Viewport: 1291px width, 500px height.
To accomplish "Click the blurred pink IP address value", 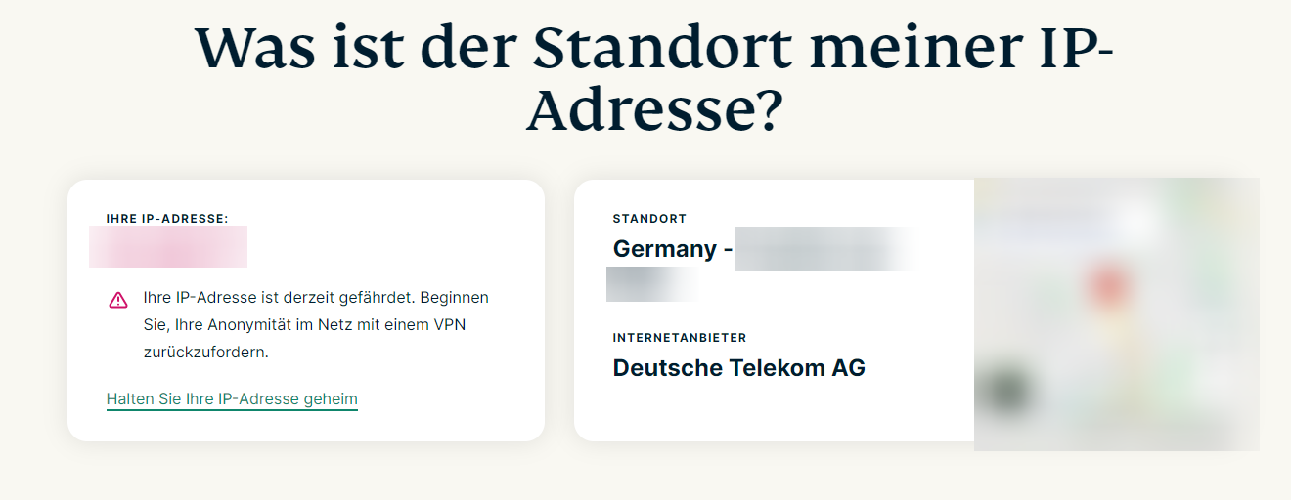I will [168, 247].
